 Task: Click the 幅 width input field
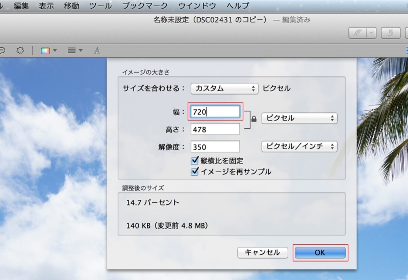coord(215,112)
